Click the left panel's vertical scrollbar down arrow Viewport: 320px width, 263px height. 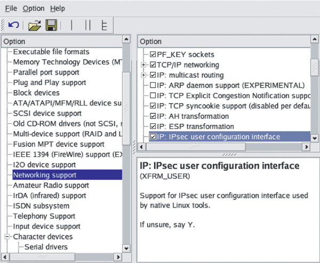click(126, 248)
